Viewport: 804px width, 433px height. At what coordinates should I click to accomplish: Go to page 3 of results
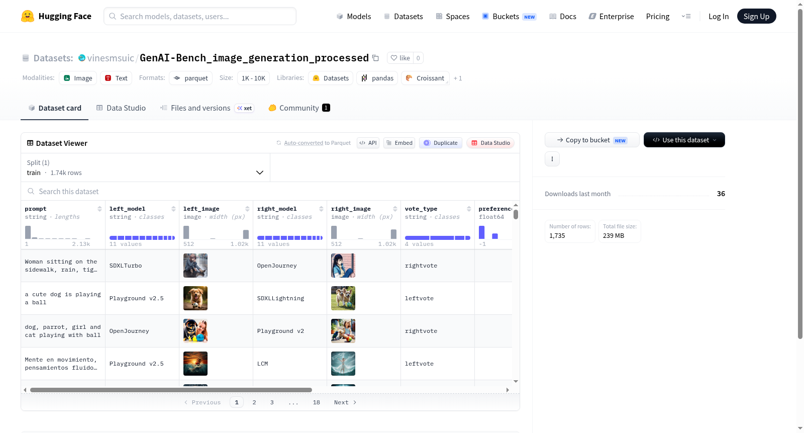pyautogui.click(x=272, y=402)
